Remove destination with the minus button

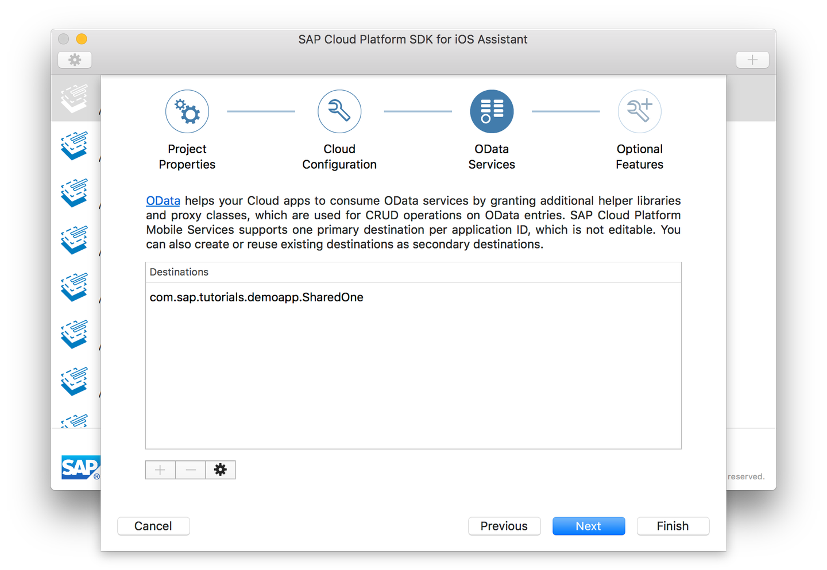click(191, 470)
